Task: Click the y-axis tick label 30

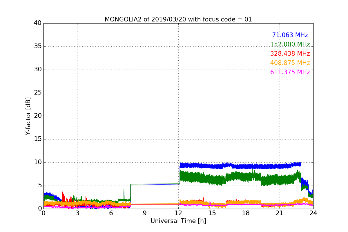Action: (x=38, y=70)
